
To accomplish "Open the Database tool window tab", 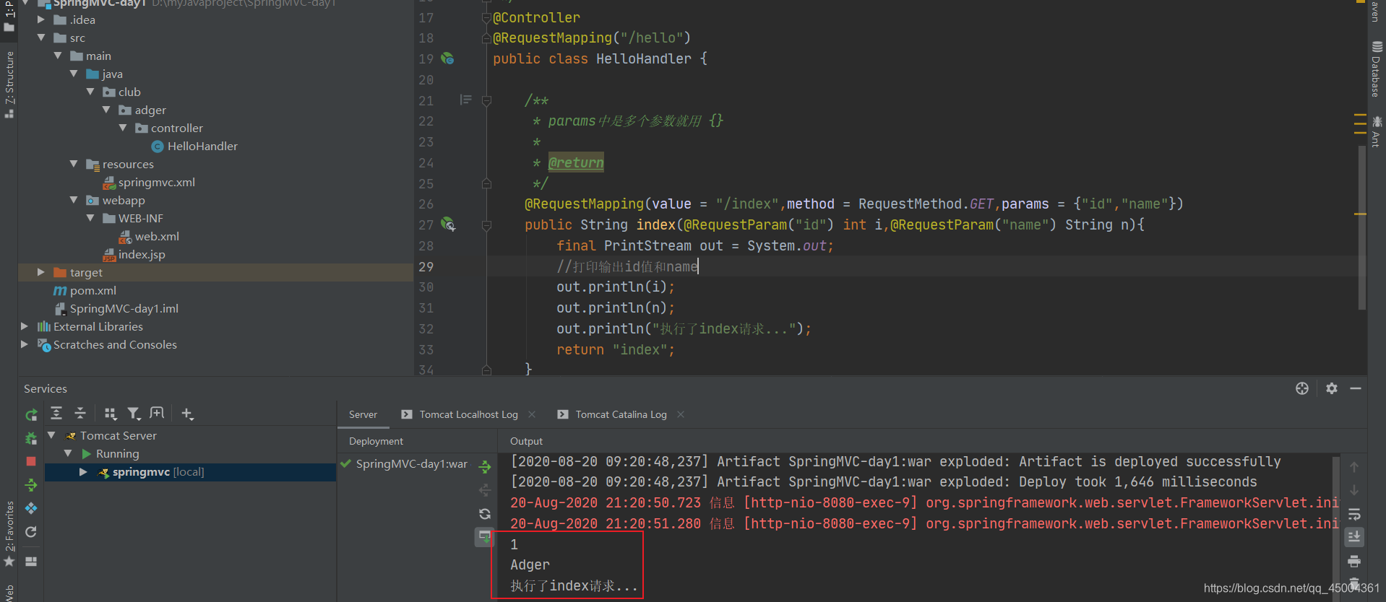I will [x=1377, y=69].
